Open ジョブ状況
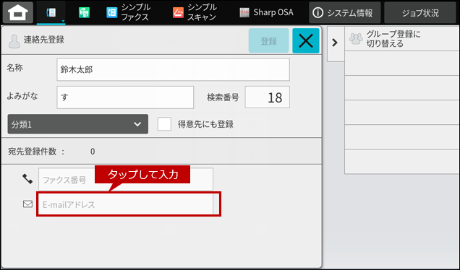The width and height of the screenshot is (460, 270). (420, 12)
